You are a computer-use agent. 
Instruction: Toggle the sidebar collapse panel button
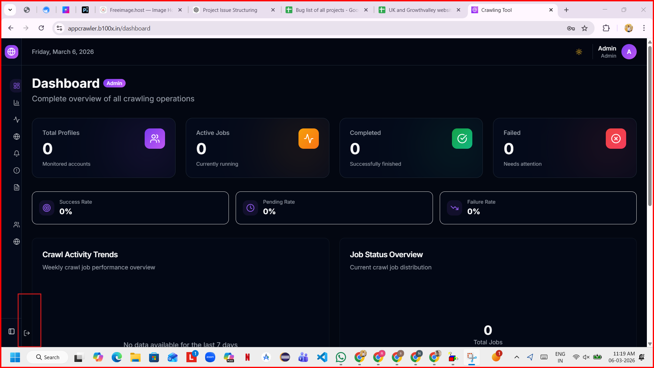point(12,331)
